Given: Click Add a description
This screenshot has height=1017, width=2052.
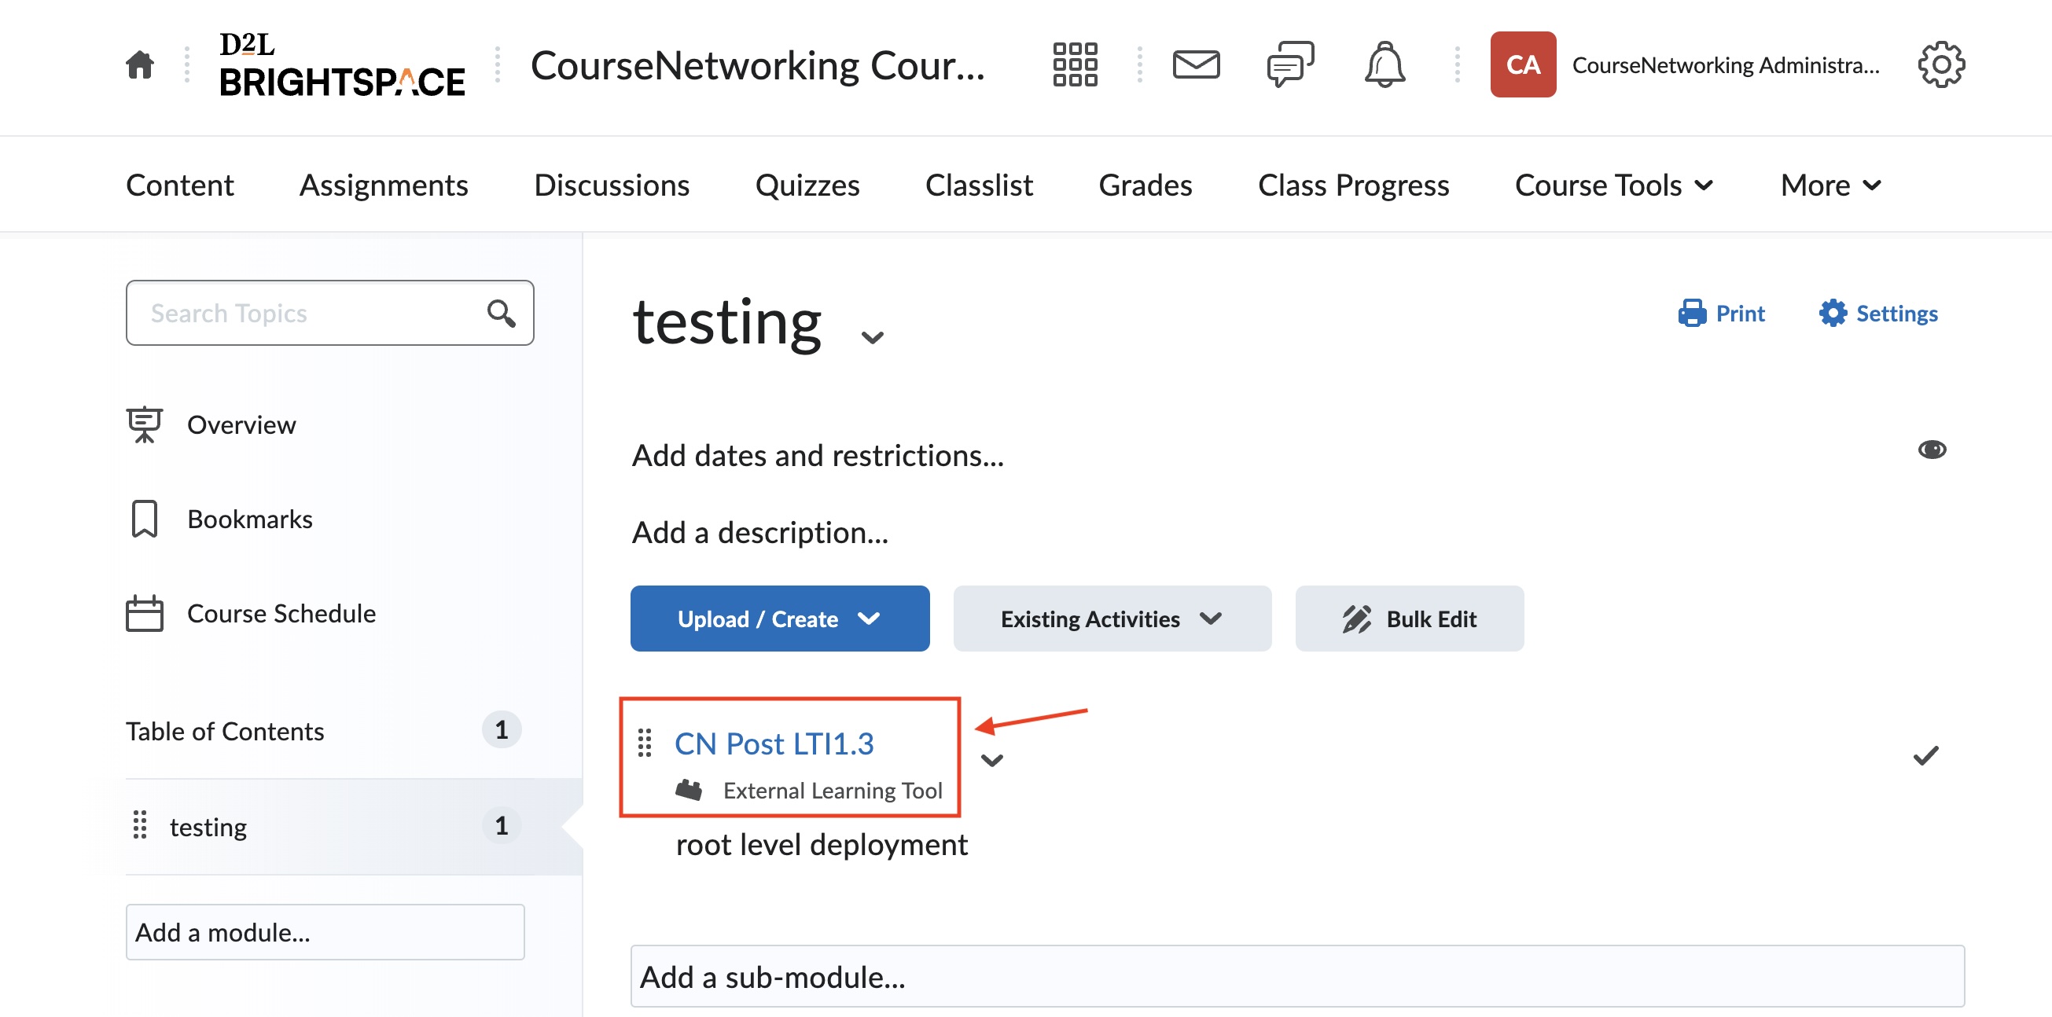Looking at the screenshot, I should (759, 533).
